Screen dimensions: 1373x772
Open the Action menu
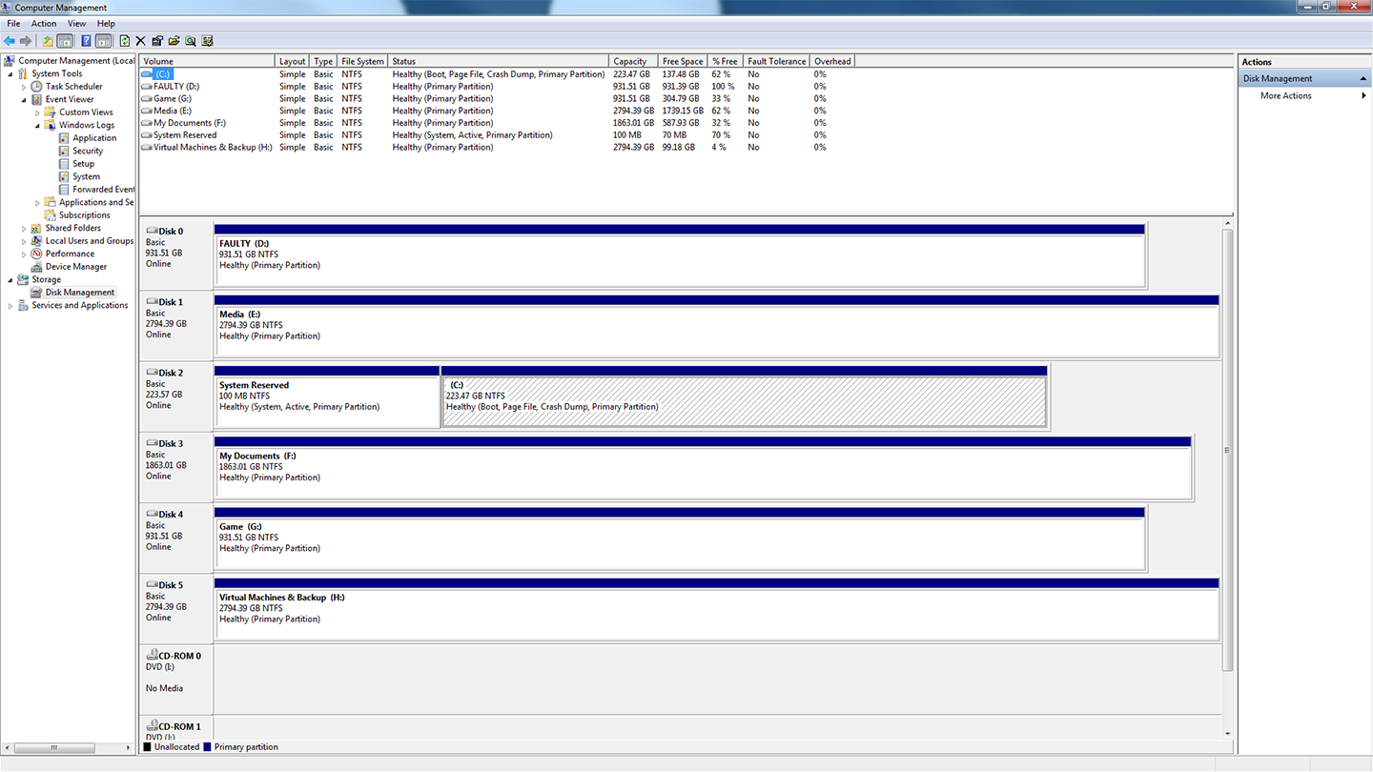coord(44,24)
